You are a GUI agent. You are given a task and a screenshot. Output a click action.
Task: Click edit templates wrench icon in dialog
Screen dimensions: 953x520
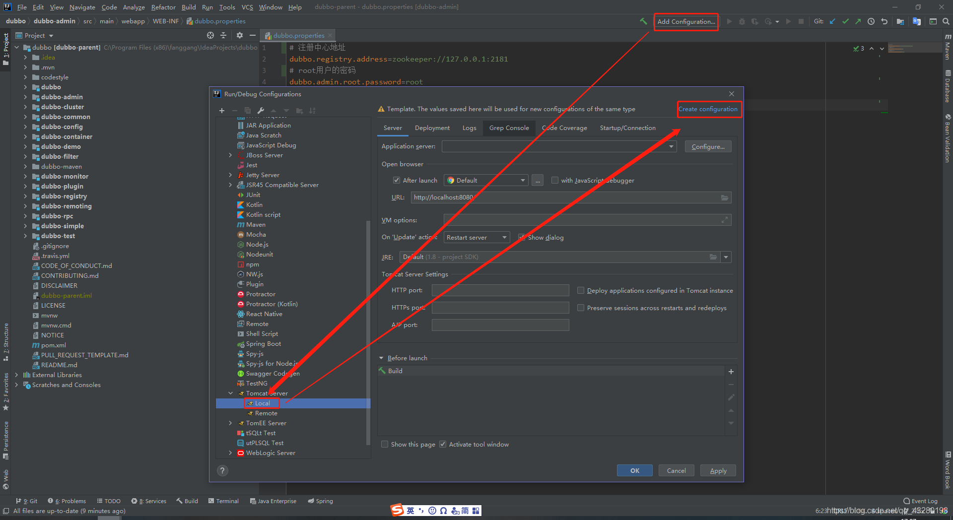point(261,111)
